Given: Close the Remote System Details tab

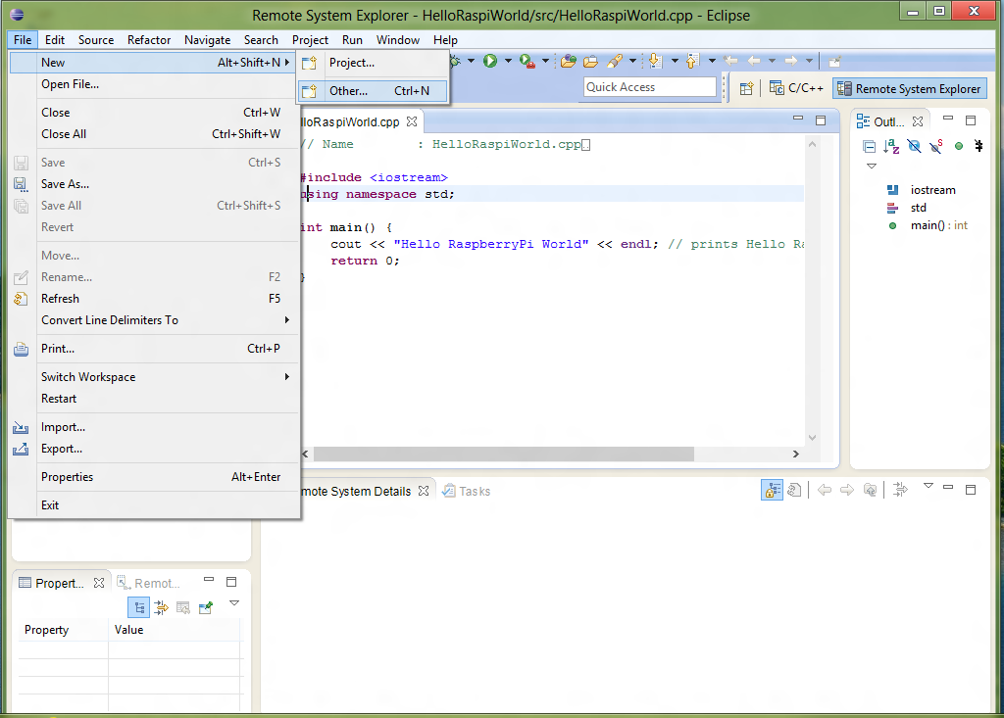Looking at the screenshot, I should click(x=424, y=491).
